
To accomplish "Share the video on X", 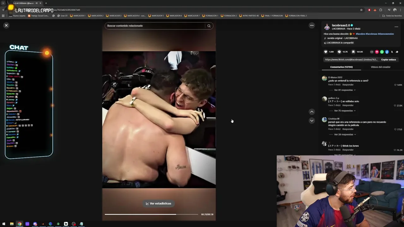I will (392, 52).
